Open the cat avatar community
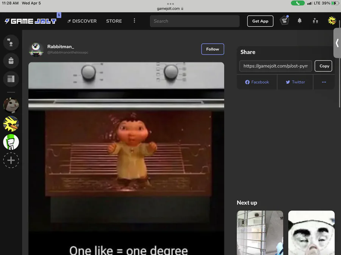 (11, 105)
